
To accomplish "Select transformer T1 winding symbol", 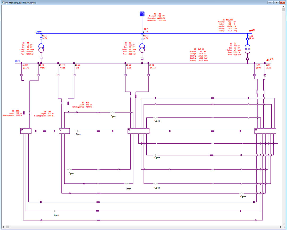I will pyautogui.click(x=41, y=48).
